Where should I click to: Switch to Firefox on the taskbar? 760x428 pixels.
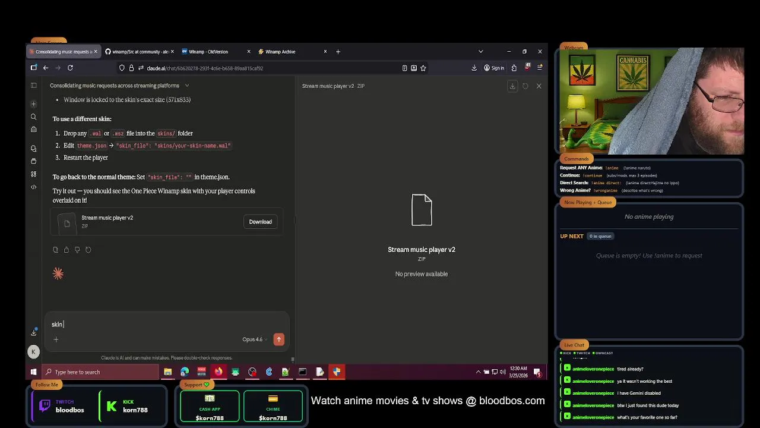pos(218,372)
